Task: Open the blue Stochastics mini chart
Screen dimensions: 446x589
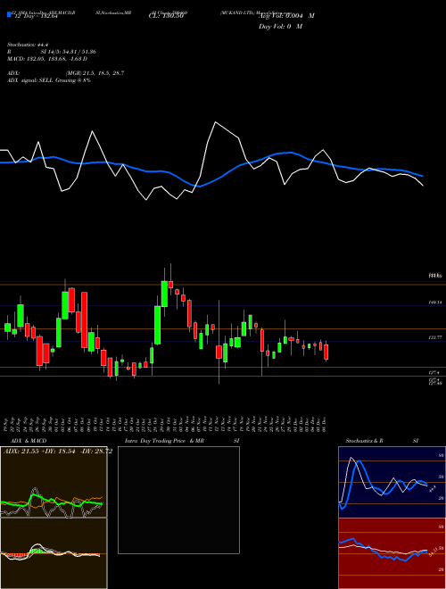Action: point(392,482)
